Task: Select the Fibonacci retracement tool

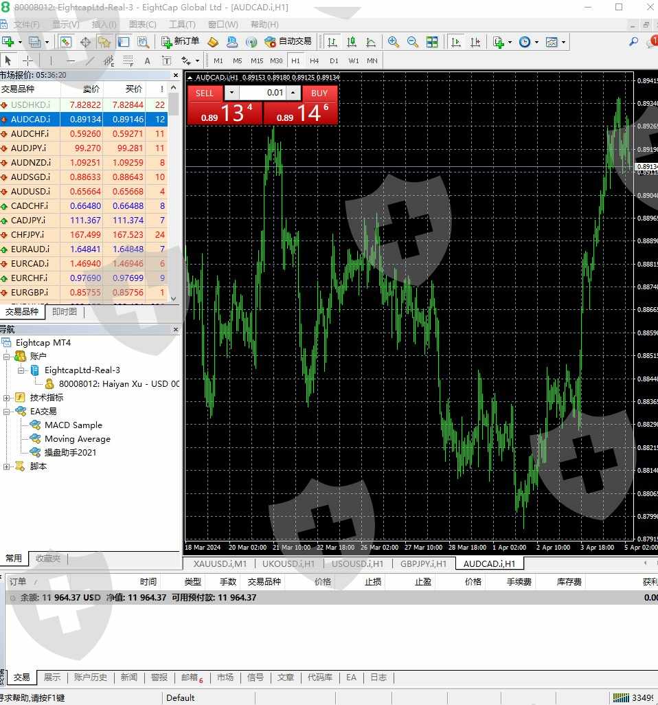Action: tap(128, 60)
